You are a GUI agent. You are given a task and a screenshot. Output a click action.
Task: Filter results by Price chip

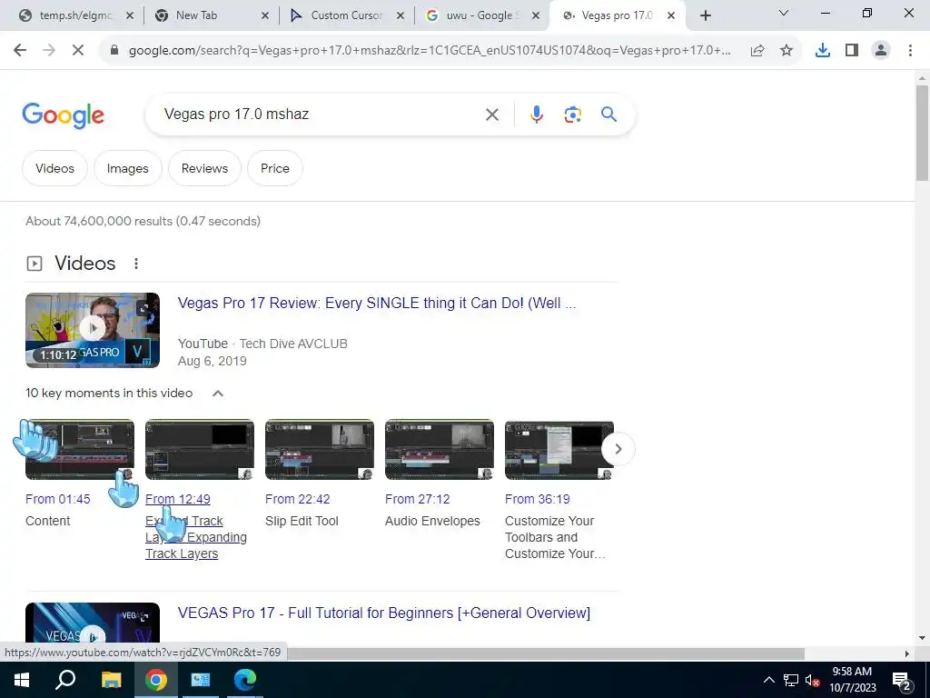[275, 168]
